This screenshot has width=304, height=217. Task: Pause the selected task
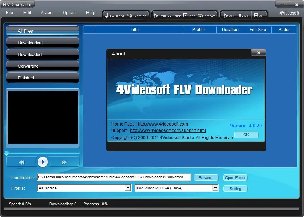point(175,16)
